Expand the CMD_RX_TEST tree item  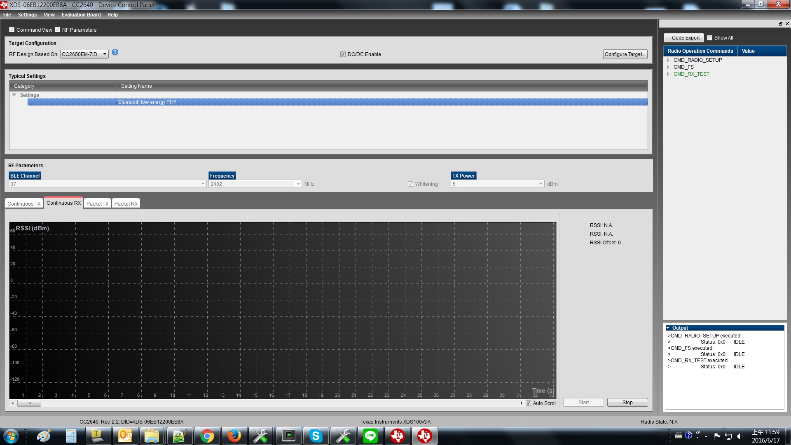point(668,74)
